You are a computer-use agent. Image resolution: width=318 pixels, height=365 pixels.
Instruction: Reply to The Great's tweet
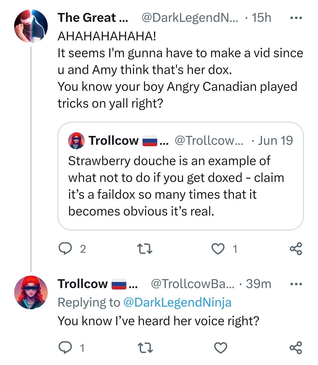(x=65, y=249)
